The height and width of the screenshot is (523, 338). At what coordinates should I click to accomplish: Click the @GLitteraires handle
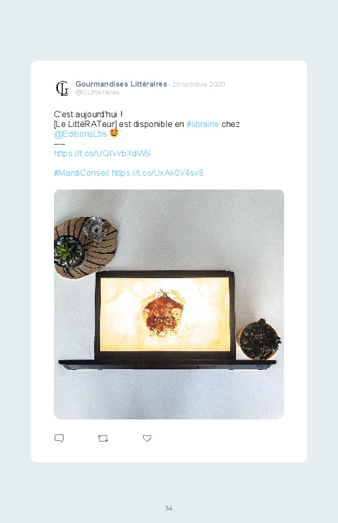97,92
